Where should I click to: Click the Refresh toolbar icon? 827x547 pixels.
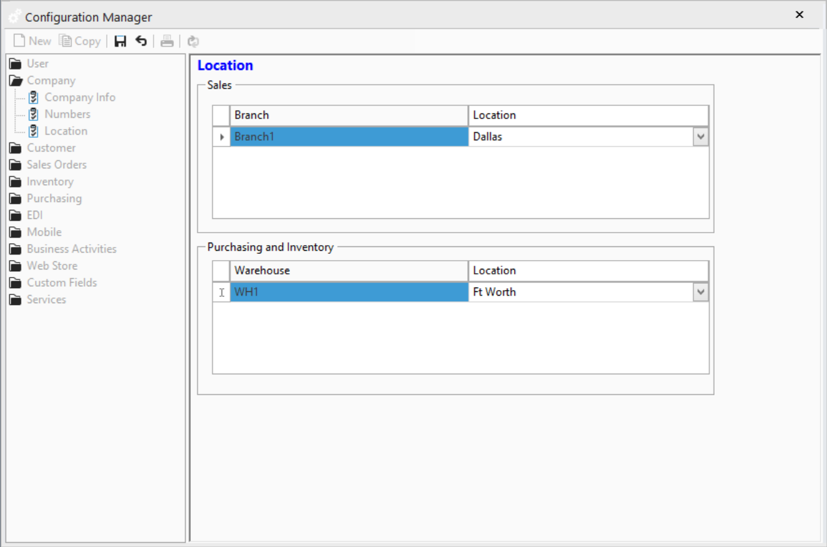pyautogui.click(x=193, y=41)
